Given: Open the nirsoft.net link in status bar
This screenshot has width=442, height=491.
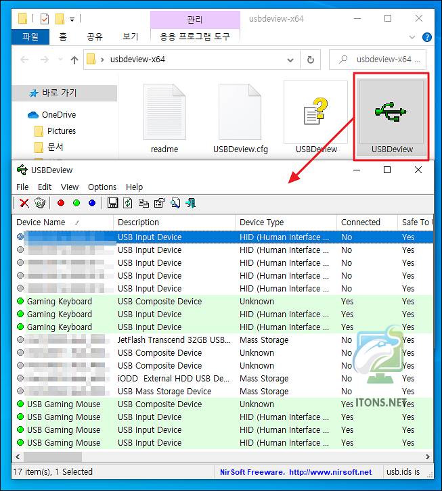Looking at the screenshot, I should (296, 472).
